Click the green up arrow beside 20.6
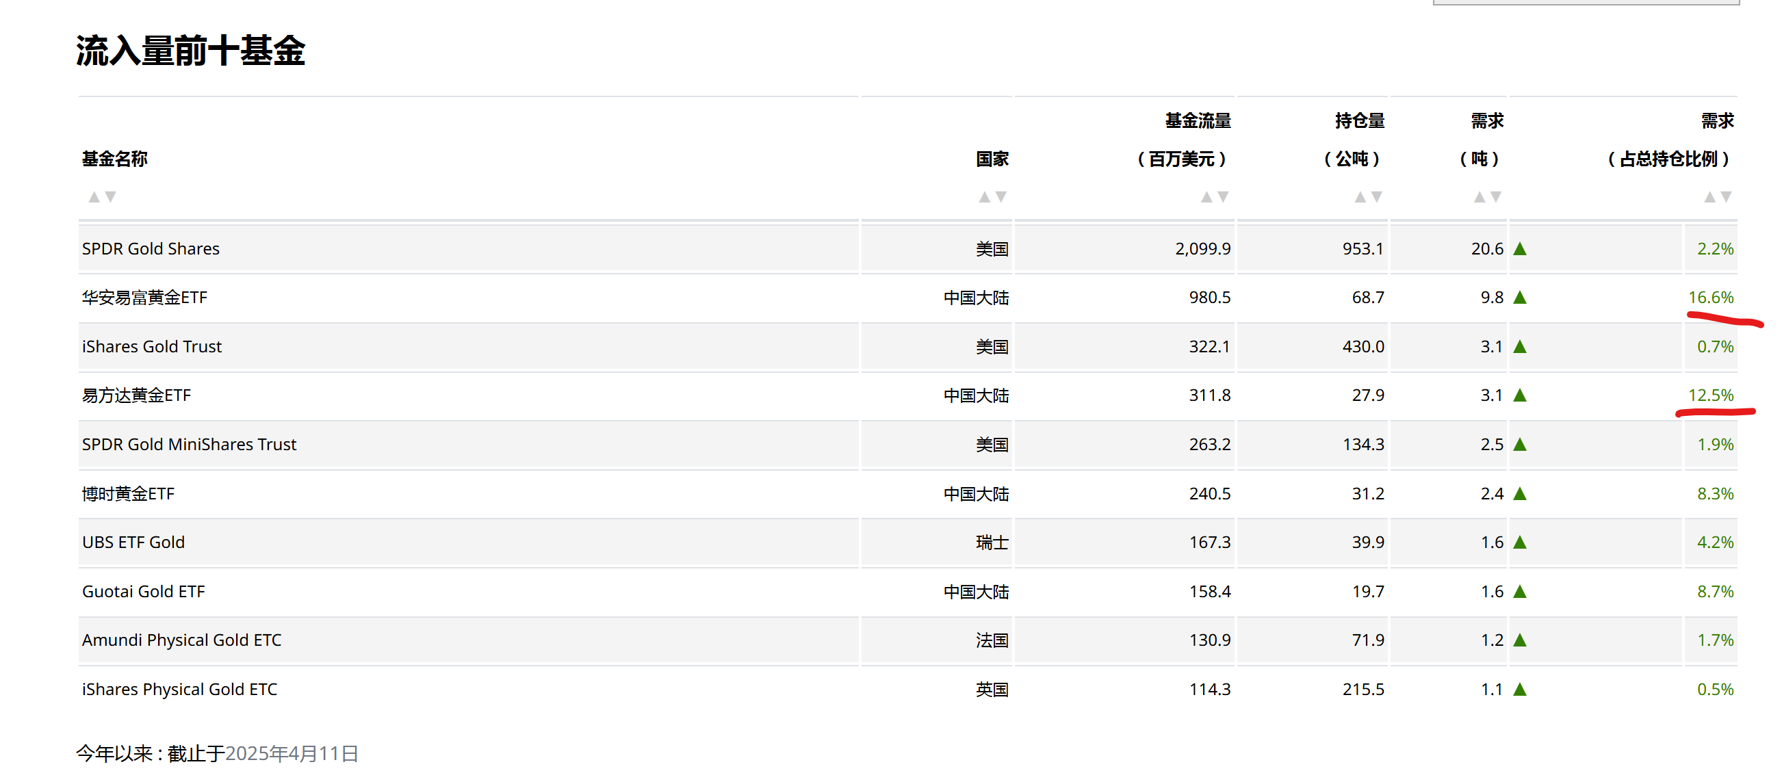Screen dimensions: 1782x784 (1520, 248)
